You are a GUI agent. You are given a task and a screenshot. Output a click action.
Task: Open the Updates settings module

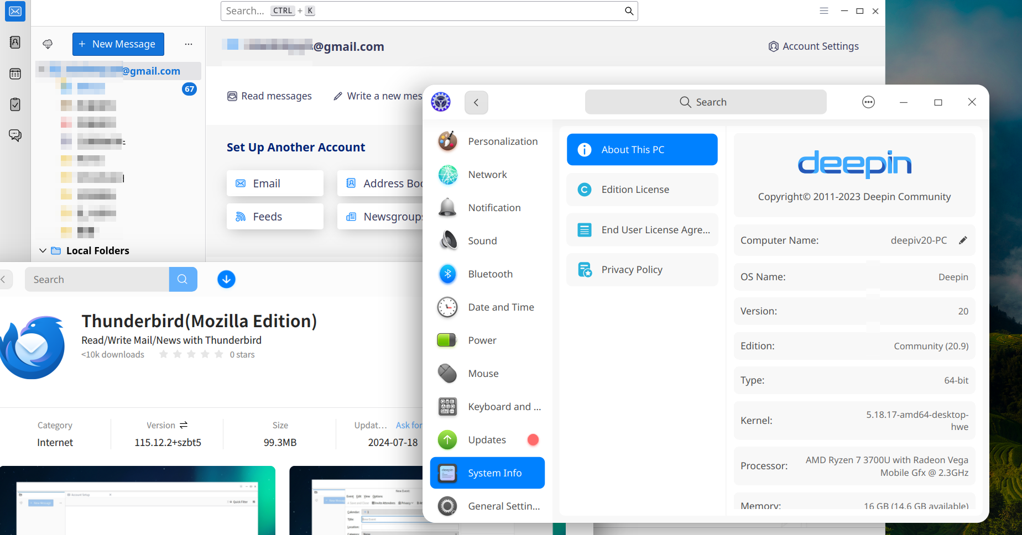(488, 440)
